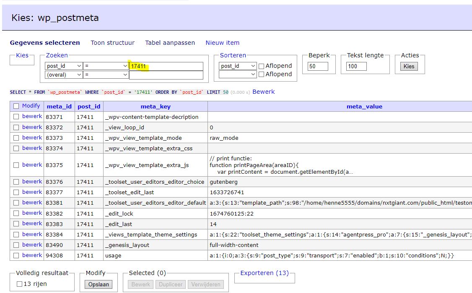Click the _edit_lock meta_key cell
The height and width of the screenshot is (293, 472).
(156, 213)
